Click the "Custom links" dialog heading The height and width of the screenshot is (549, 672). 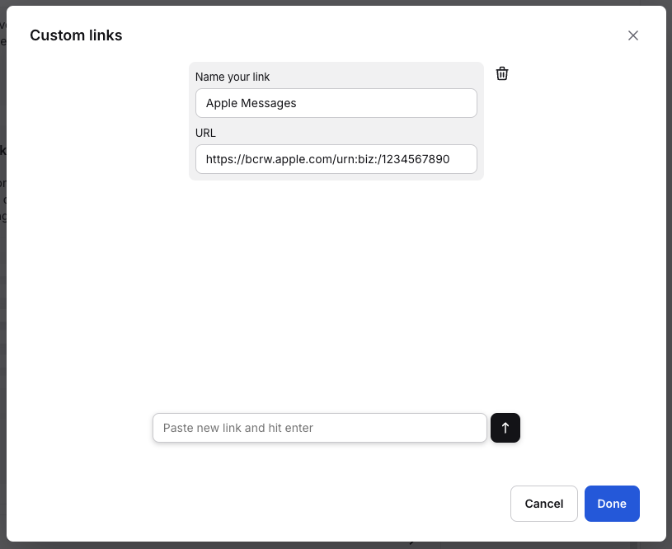(76, 35)
